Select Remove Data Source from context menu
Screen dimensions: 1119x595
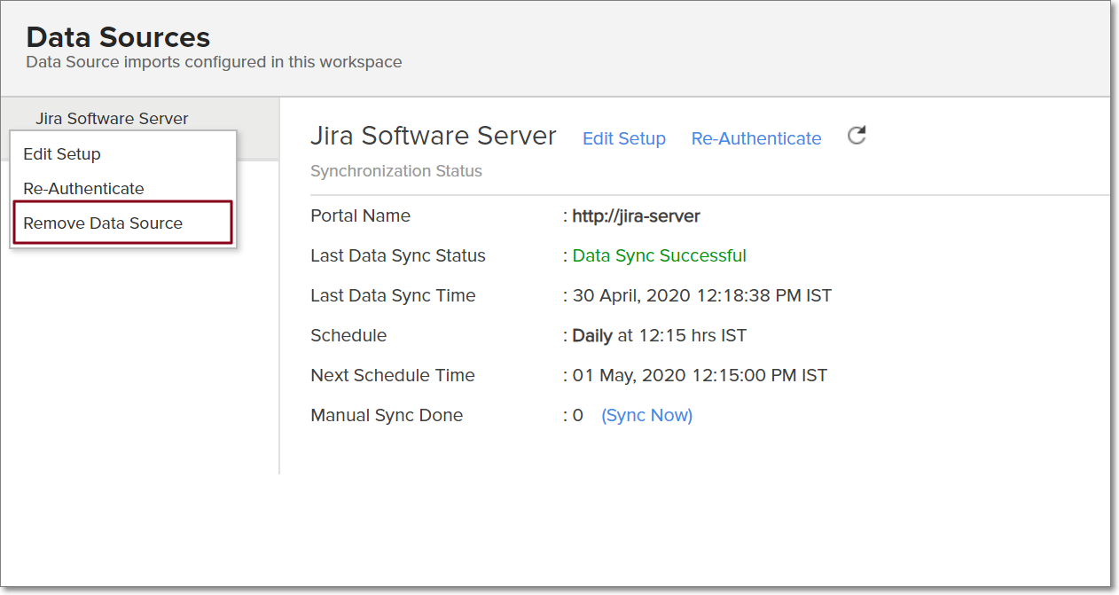pyautogui.click(x=103, y=223)
